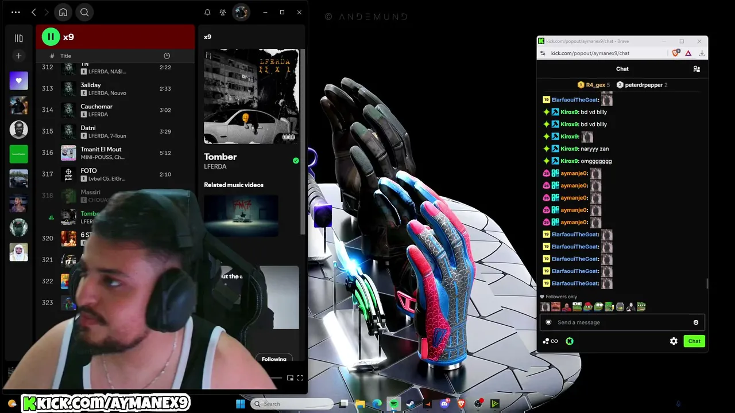The width and height of the screenshot is (735, 413).
Task: Sort playlist by the Title column header
Action: 66,56
